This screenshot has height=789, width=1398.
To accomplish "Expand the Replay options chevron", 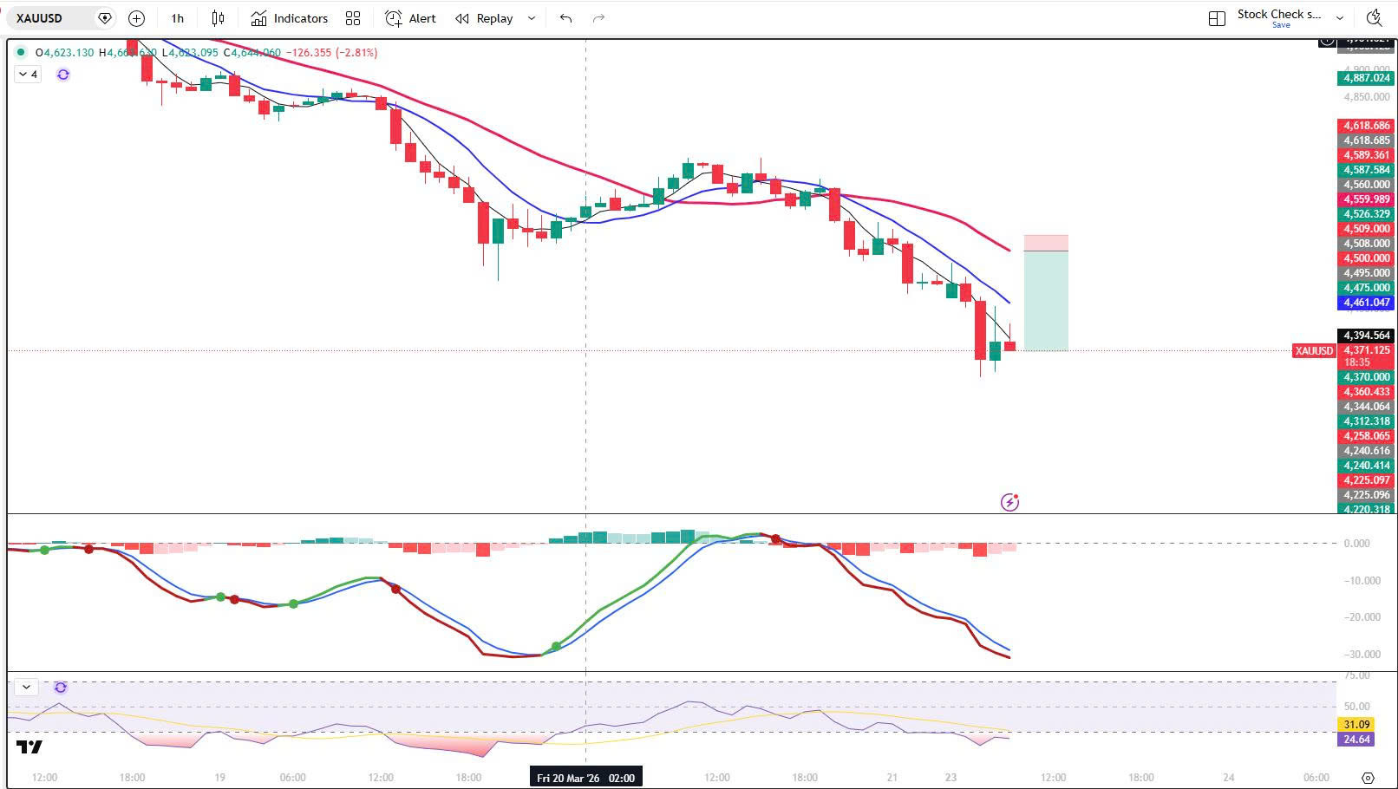I will coord(532,18).
